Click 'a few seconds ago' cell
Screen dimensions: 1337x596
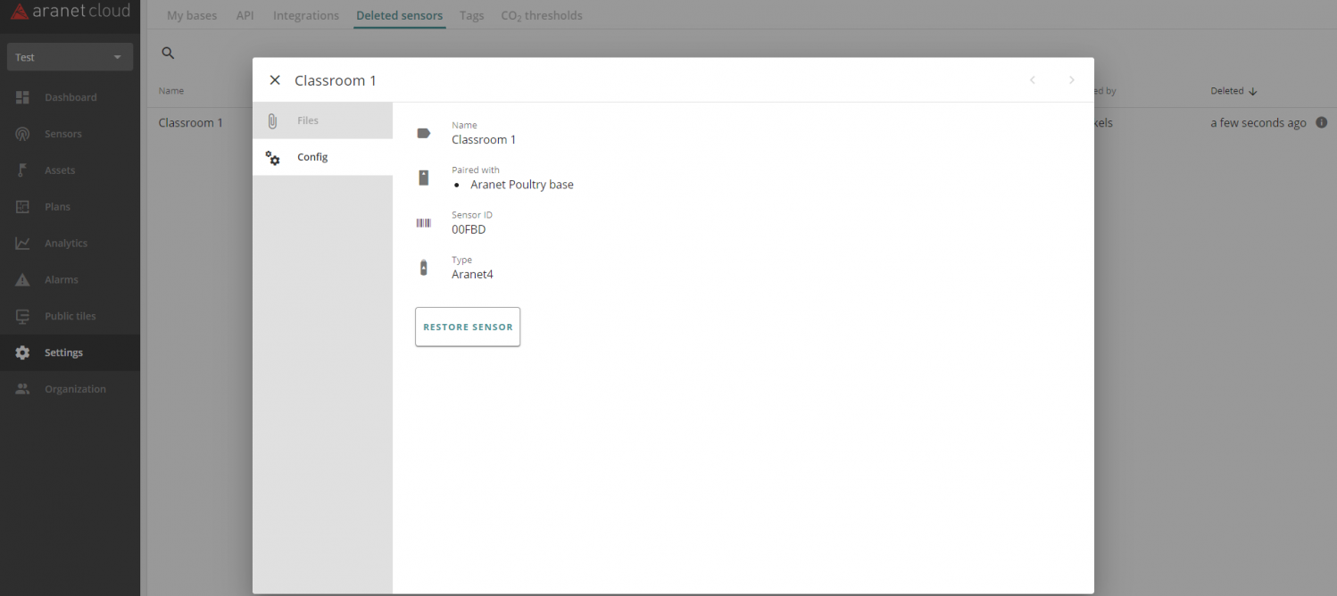pyautogui.click(x=1258, y=123)
